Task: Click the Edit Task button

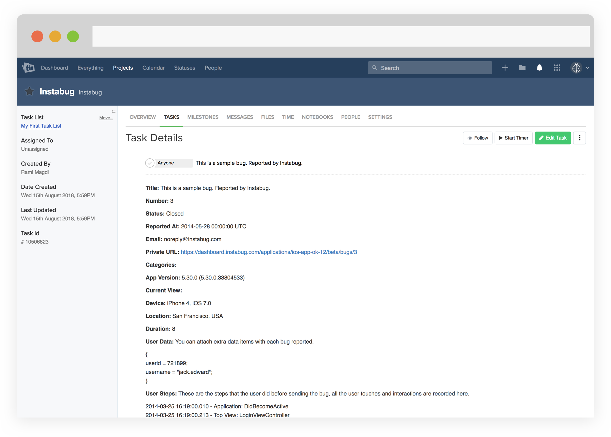Action: [553, 138]
